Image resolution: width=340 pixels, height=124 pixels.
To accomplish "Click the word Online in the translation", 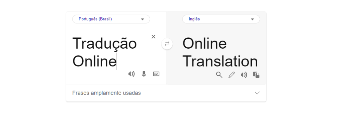I will coord(205,43).
